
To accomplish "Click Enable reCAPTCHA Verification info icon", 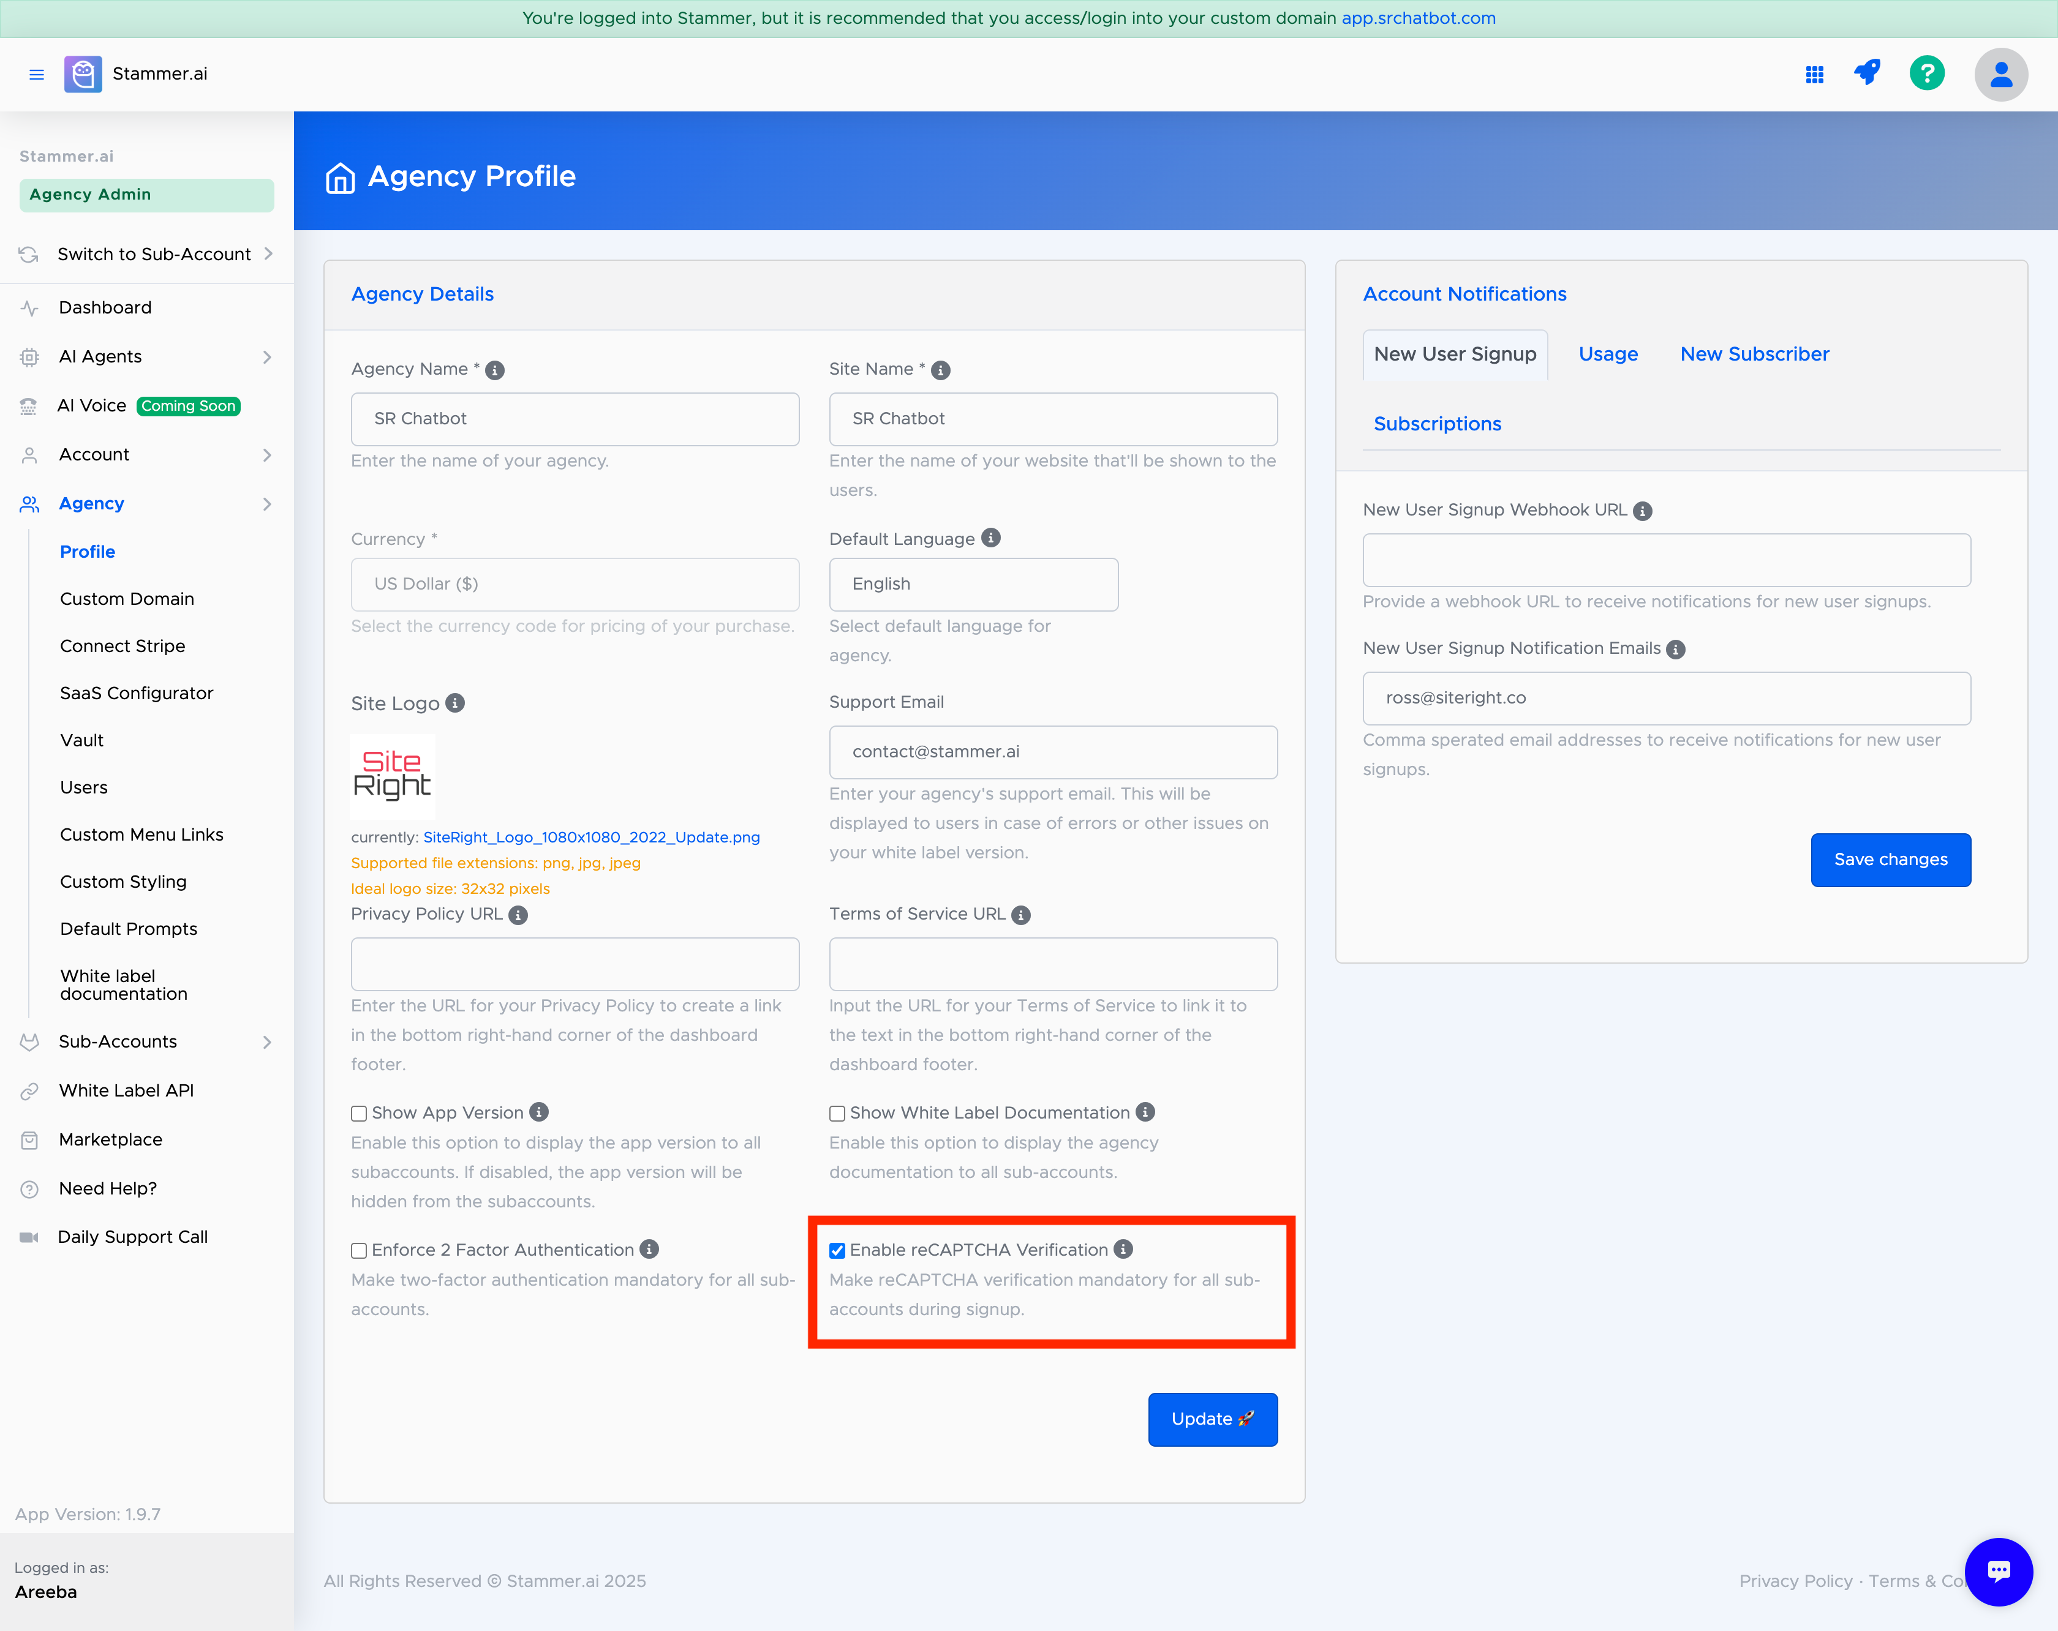I will 1123,1249.
